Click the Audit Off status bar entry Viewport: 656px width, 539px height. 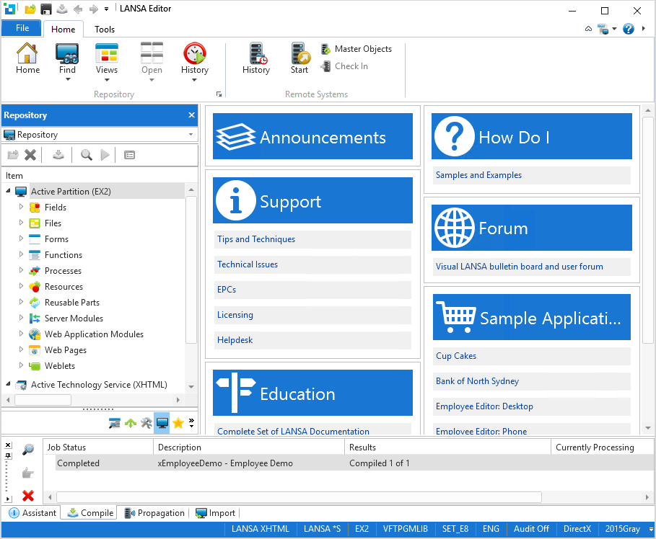point(531,529)
